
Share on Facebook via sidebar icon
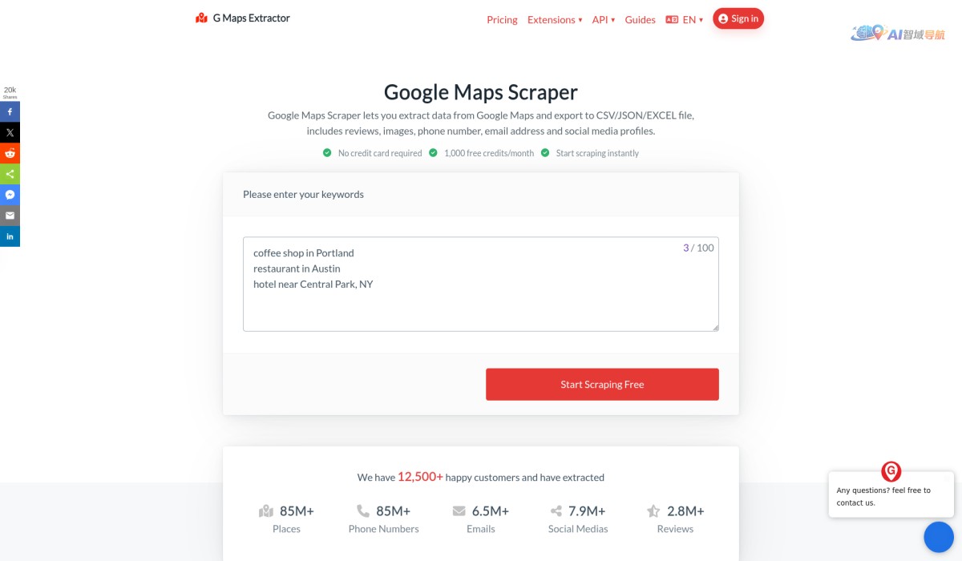[10, 111]
